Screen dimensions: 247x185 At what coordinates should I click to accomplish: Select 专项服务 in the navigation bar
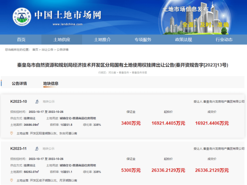tap(143, 40)
